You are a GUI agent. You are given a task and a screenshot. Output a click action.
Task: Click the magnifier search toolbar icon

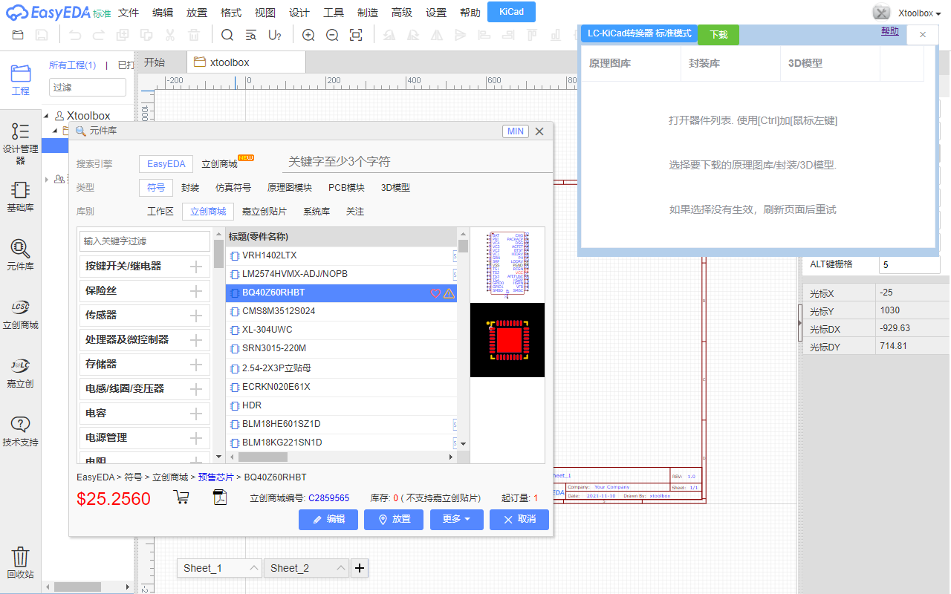click(227, 35)
